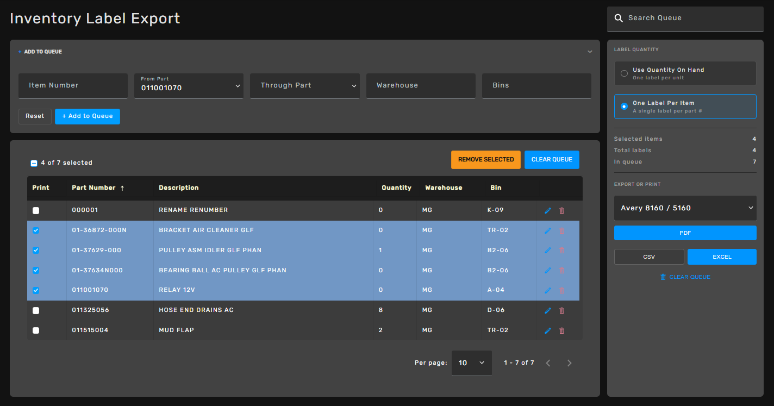Edit the 01-37629-000 pulley row
Viewport: 774px width, 406px height.
point(547,250)
